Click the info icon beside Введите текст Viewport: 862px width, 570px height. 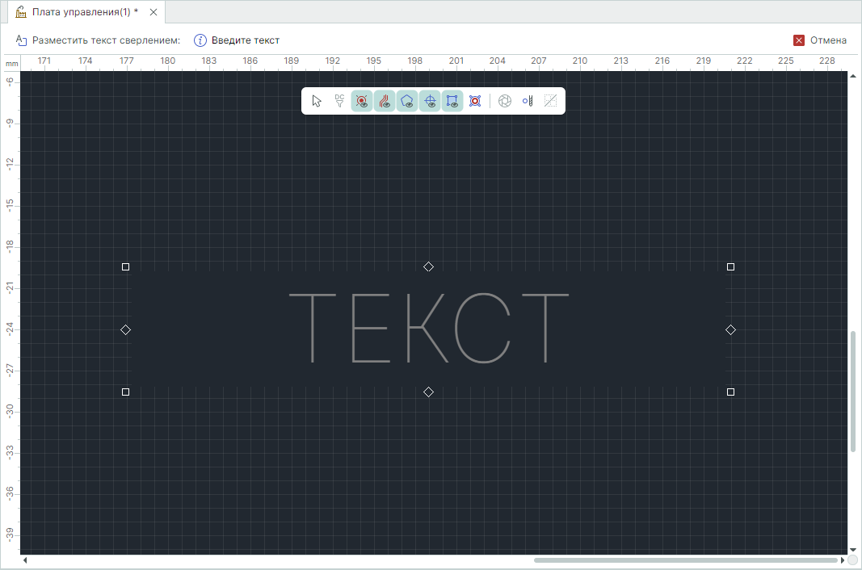pos(200,40)
